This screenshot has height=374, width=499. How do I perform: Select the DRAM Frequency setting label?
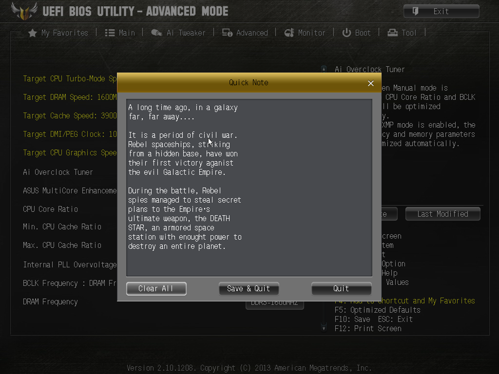tap(50, 302)
